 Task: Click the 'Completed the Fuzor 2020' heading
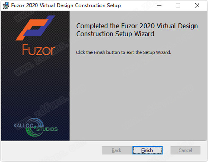[x=137, y=30]
